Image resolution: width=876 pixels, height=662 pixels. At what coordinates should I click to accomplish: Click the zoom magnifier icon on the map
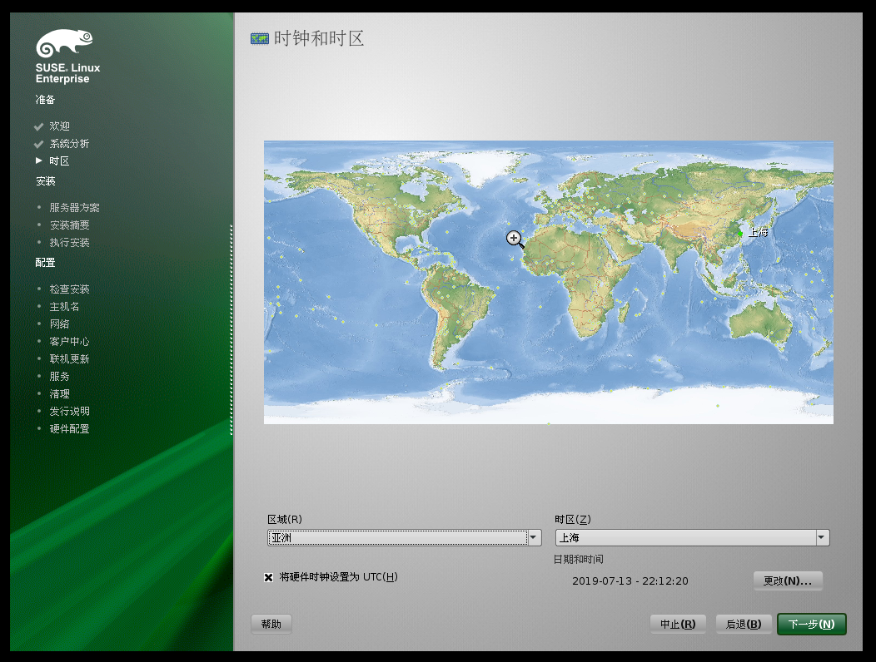(x=514, y=239)
